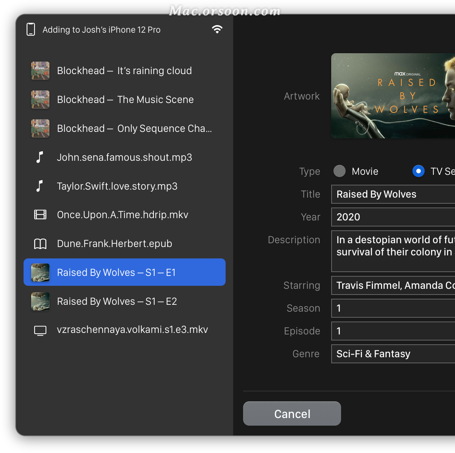Click book icon for Dune.Frank.Herbert.epub

(40, 244)
